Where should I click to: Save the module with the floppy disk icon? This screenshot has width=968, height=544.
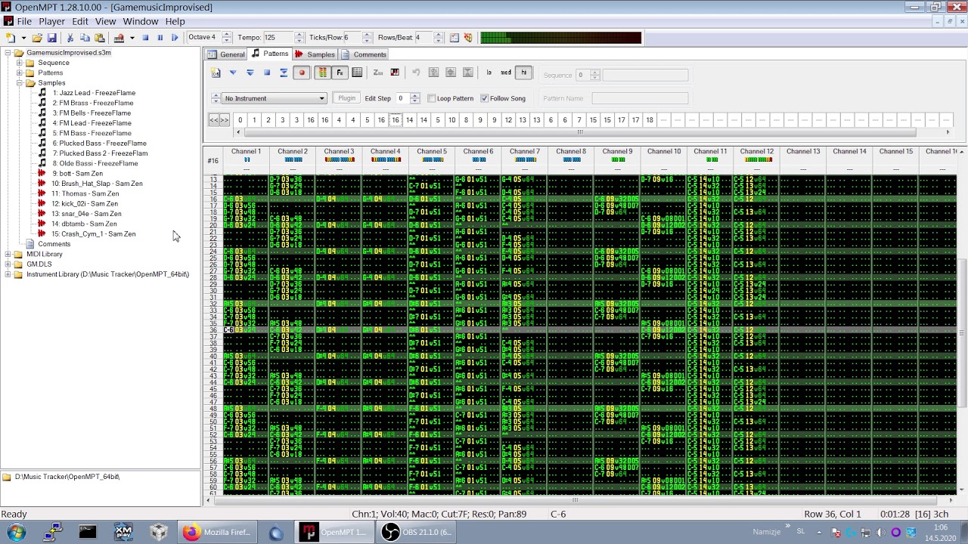tap(51, 38)
